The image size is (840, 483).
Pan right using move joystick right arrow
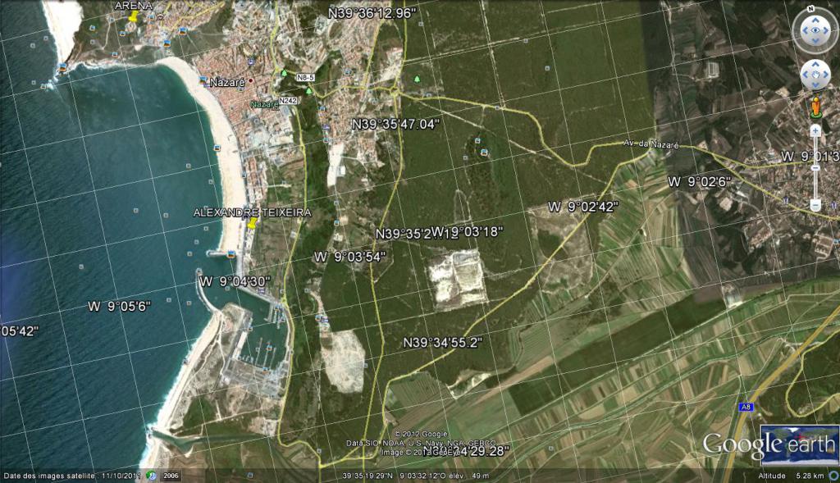coord(827,75)
